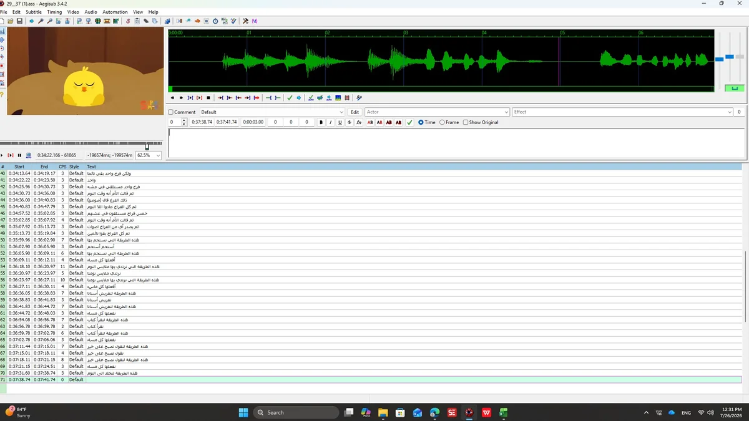Toggle Underline formatting button
This screenshot has height=421, width=749.
coord(340,122)
